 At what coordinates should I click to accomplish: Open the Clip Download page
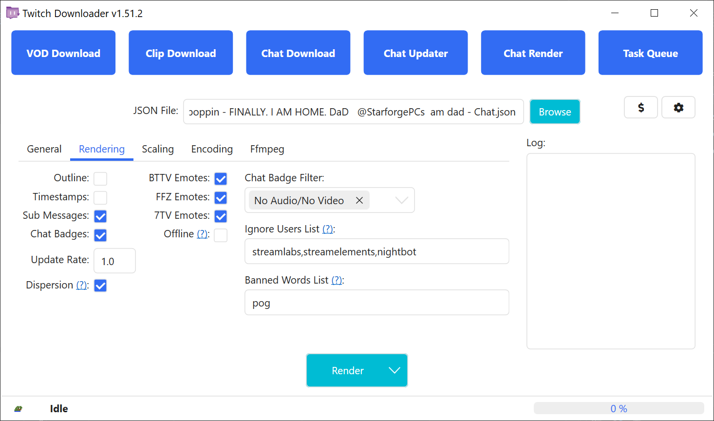tap(181, 53)
